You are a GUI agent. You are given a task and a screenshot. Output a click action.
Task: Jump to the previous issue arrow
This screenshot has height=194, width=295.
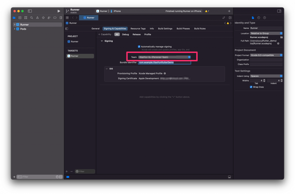coord(225,23)
